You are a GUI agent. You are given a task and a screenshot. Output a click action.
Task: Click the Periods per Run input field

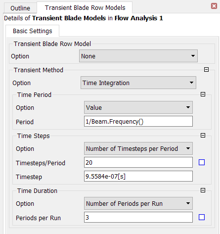[x=138, y=217]
